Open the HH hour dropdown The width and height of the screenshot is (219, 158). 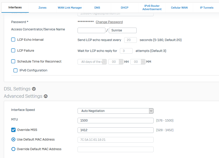pyautogui.click(x=115, y=62)
